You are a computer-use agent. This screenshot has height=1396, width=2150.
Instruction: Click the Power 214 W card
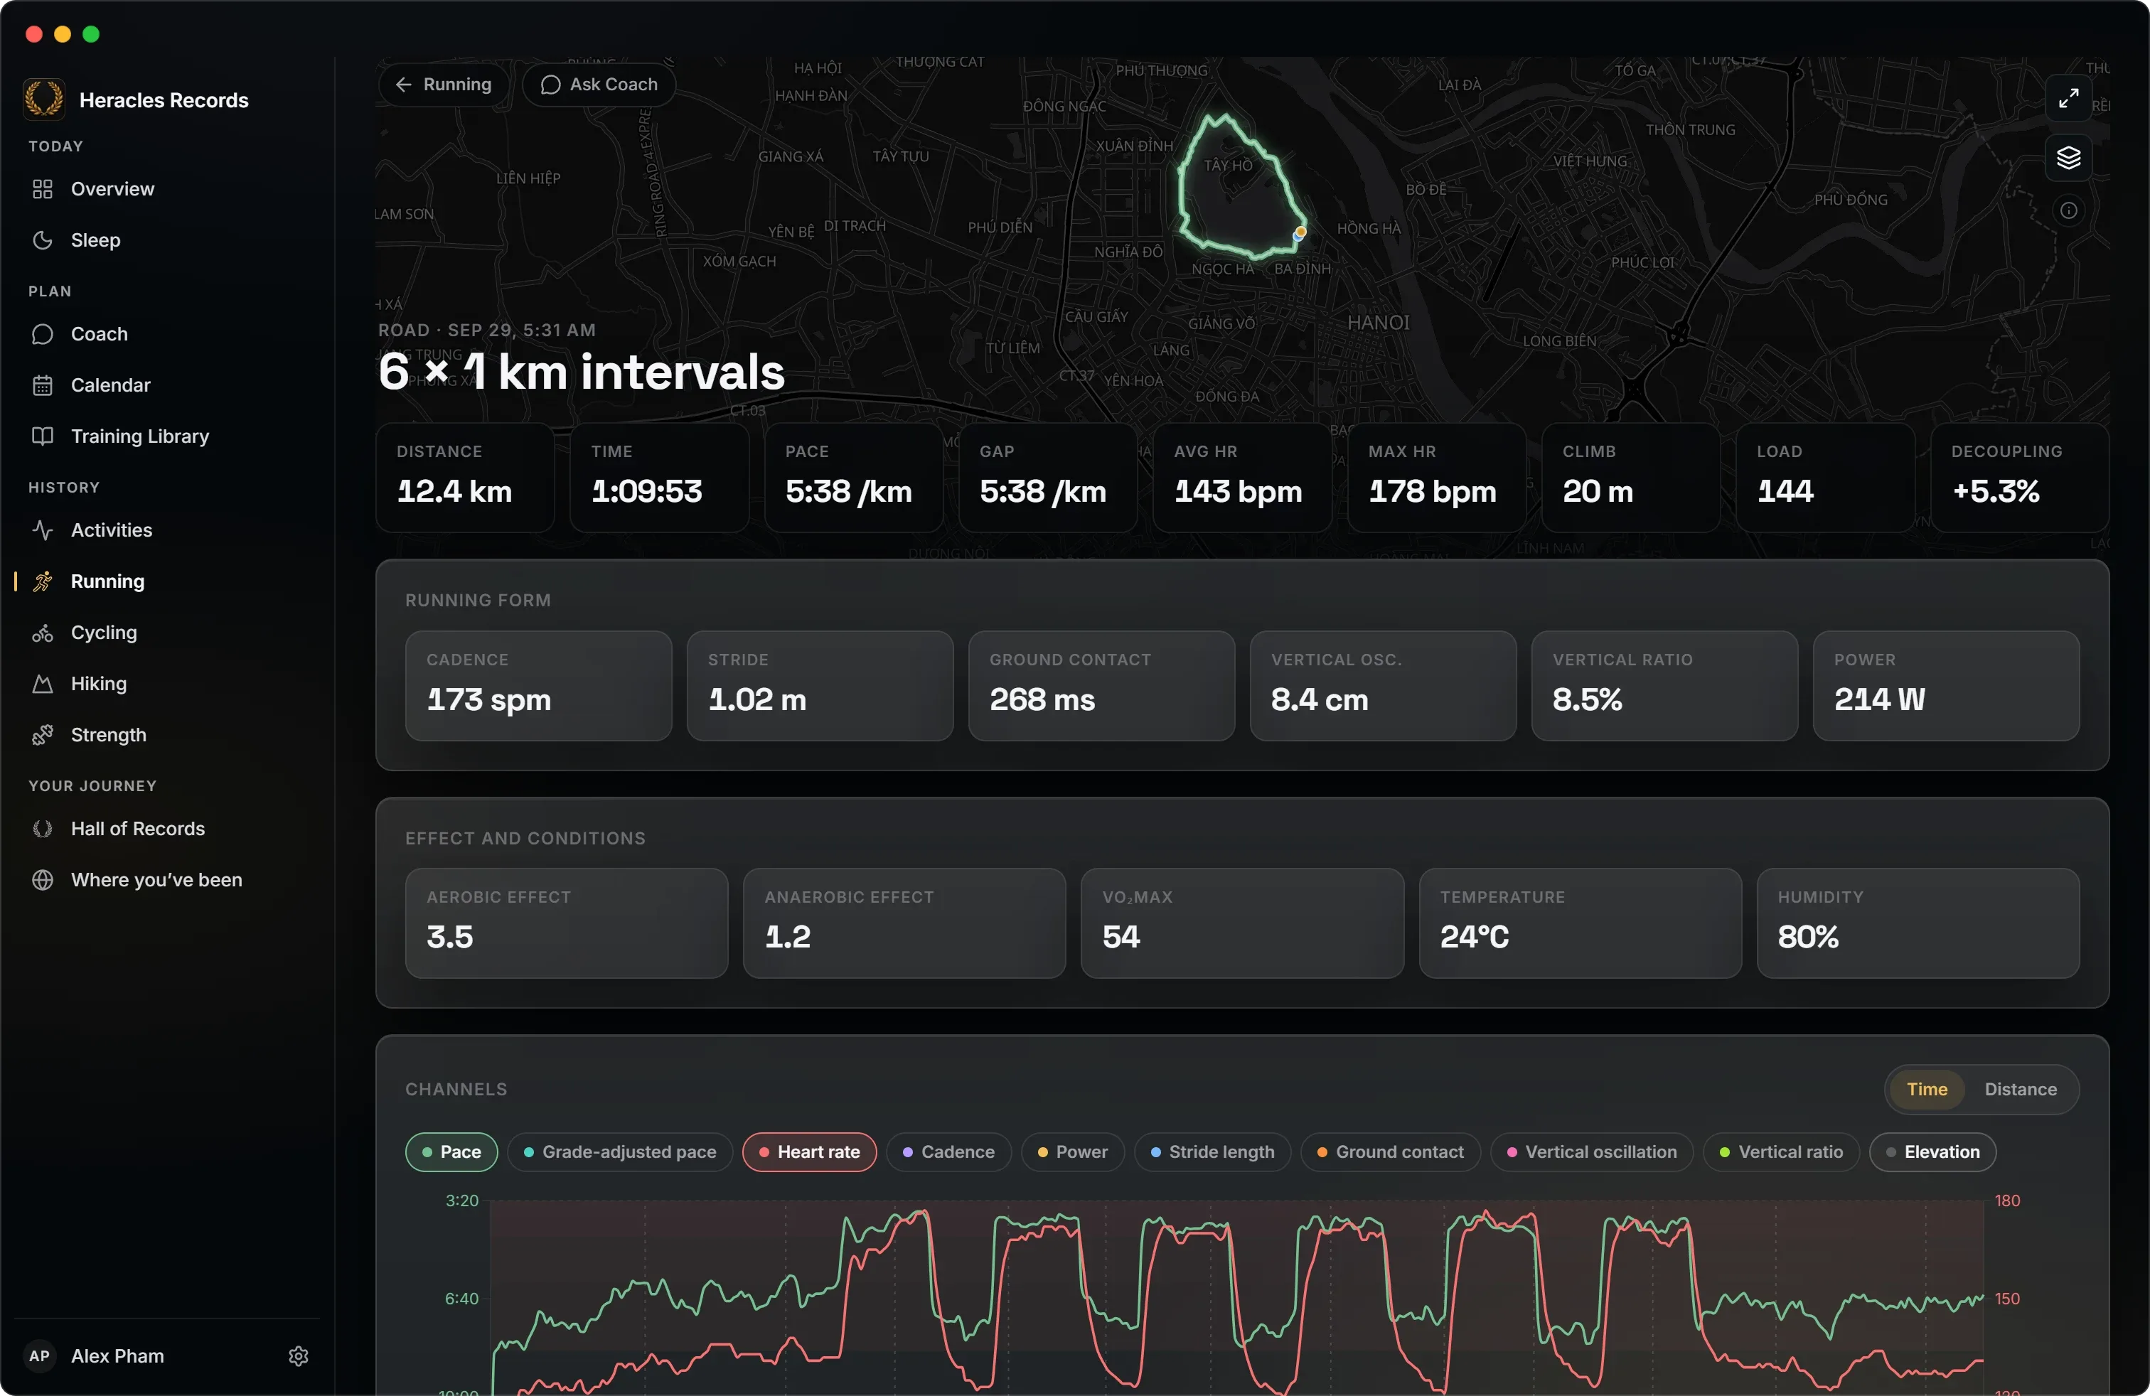pyautogui.click(x=1946, y=686)
